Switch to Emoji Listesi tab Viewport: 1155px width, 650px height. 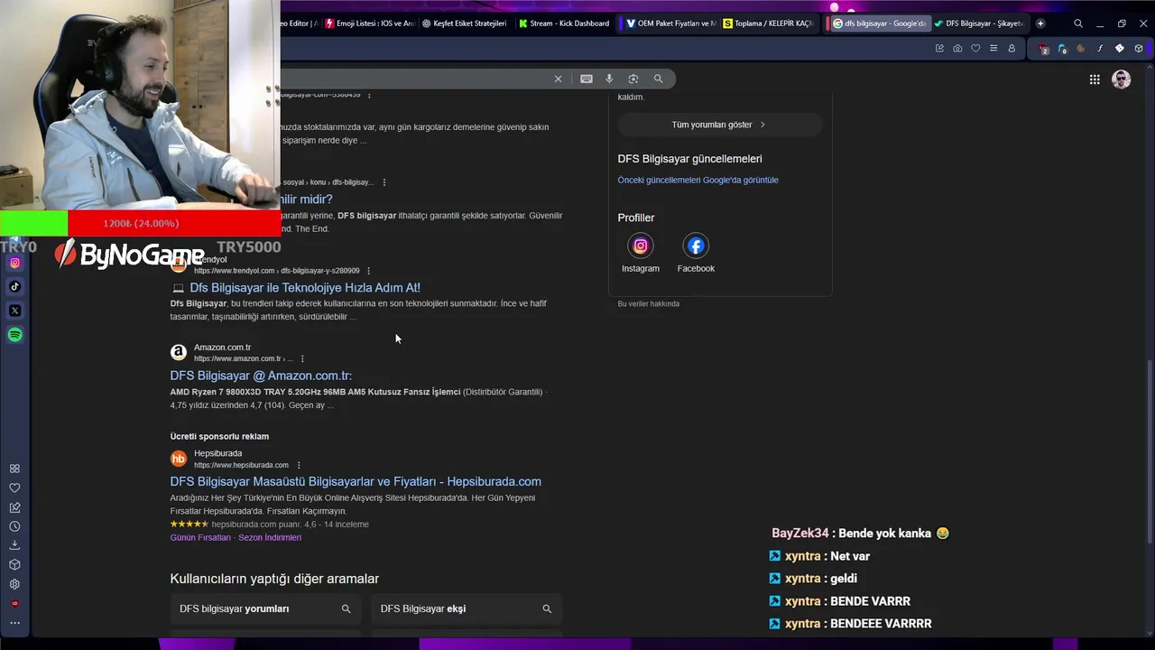(370, 23)
